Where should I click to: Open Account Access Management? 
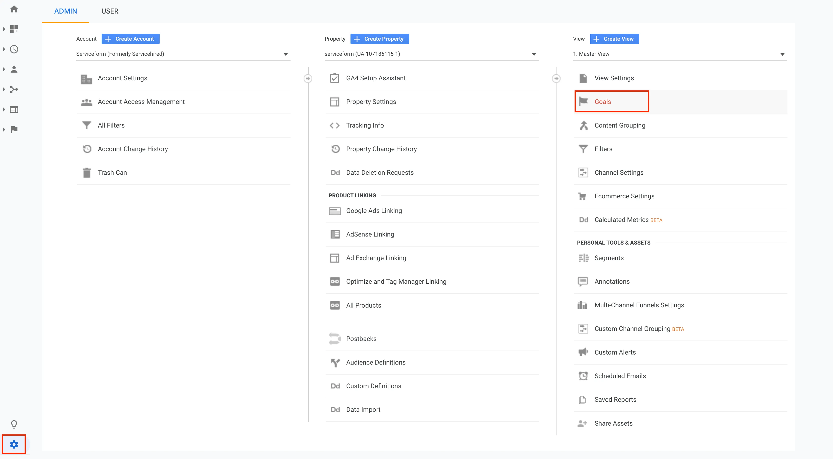pos(184,102)
